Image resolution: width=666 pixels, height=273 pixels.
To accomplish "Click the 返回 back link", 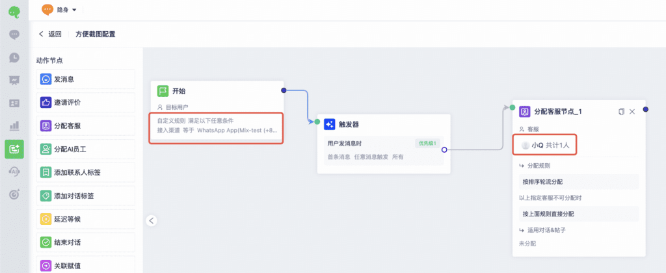I will 50,34.
